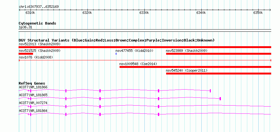The height and width of the screenshot is (132, 280).
Task: Select the small blue nsv477455 gain marker
Action: (x=116, y=54)
